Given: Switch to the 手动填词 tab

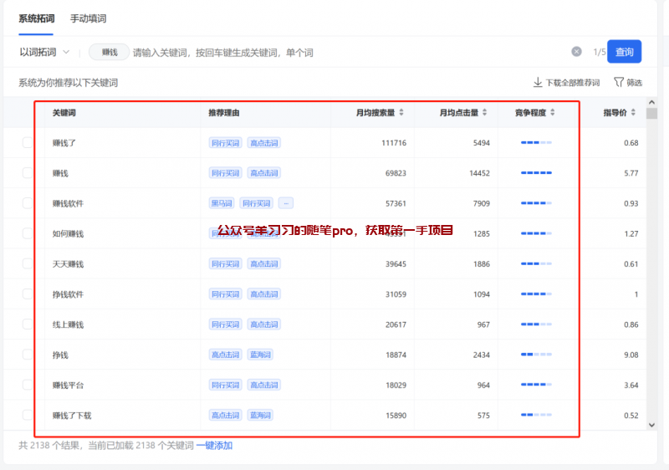Looking at the screenshot, I should pos(88,18).
